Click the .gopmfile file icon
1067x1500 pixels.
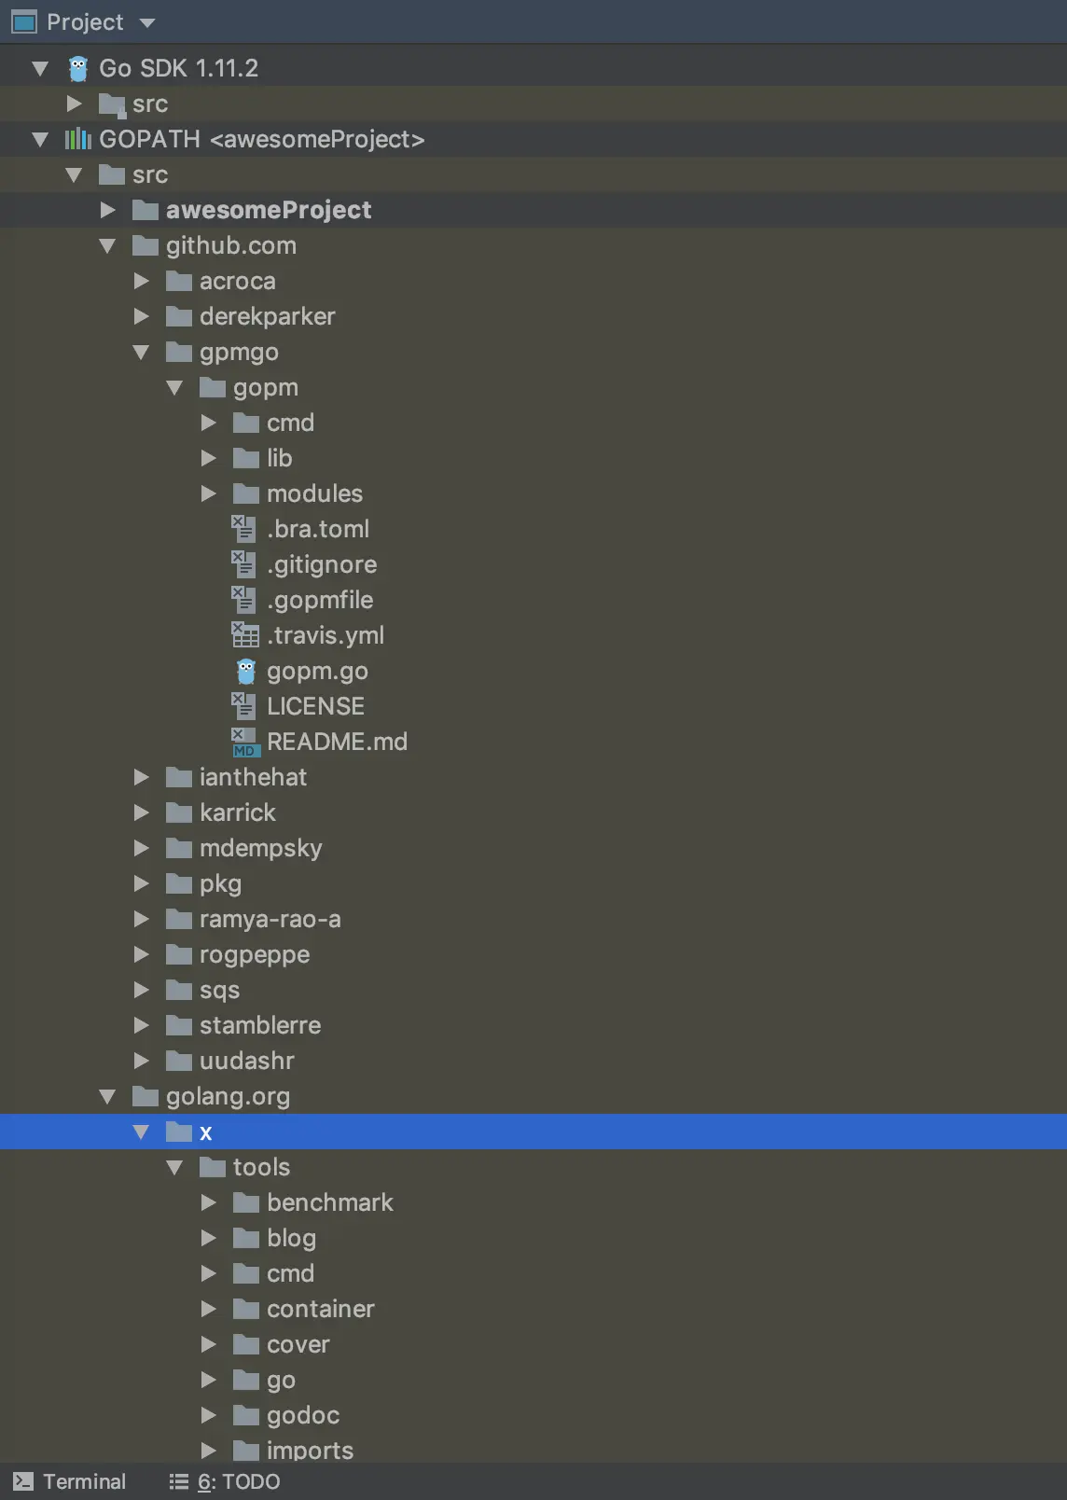(x=243, y=600)
